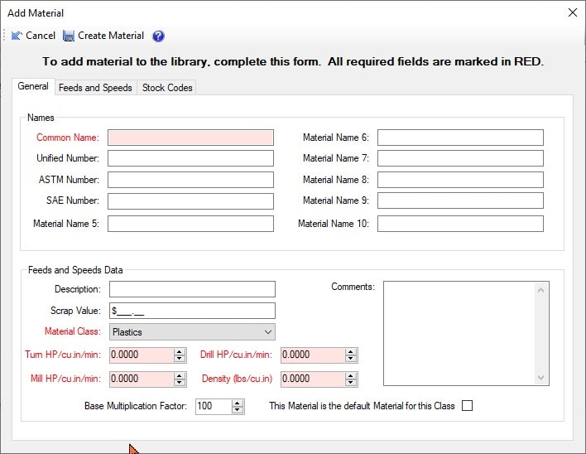Open the Stock Codes tab

coord(167,88)
